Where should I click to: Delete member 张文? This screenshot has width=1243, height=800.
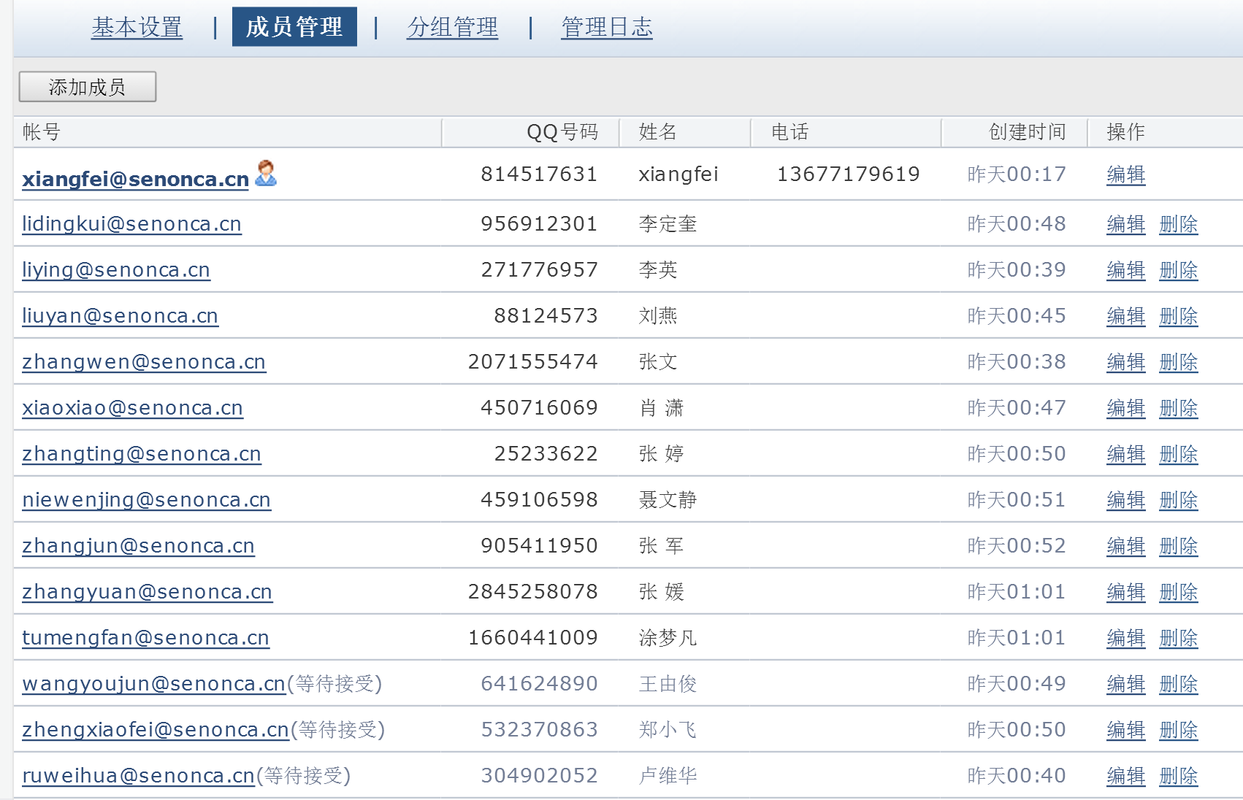pos(1179,362)
